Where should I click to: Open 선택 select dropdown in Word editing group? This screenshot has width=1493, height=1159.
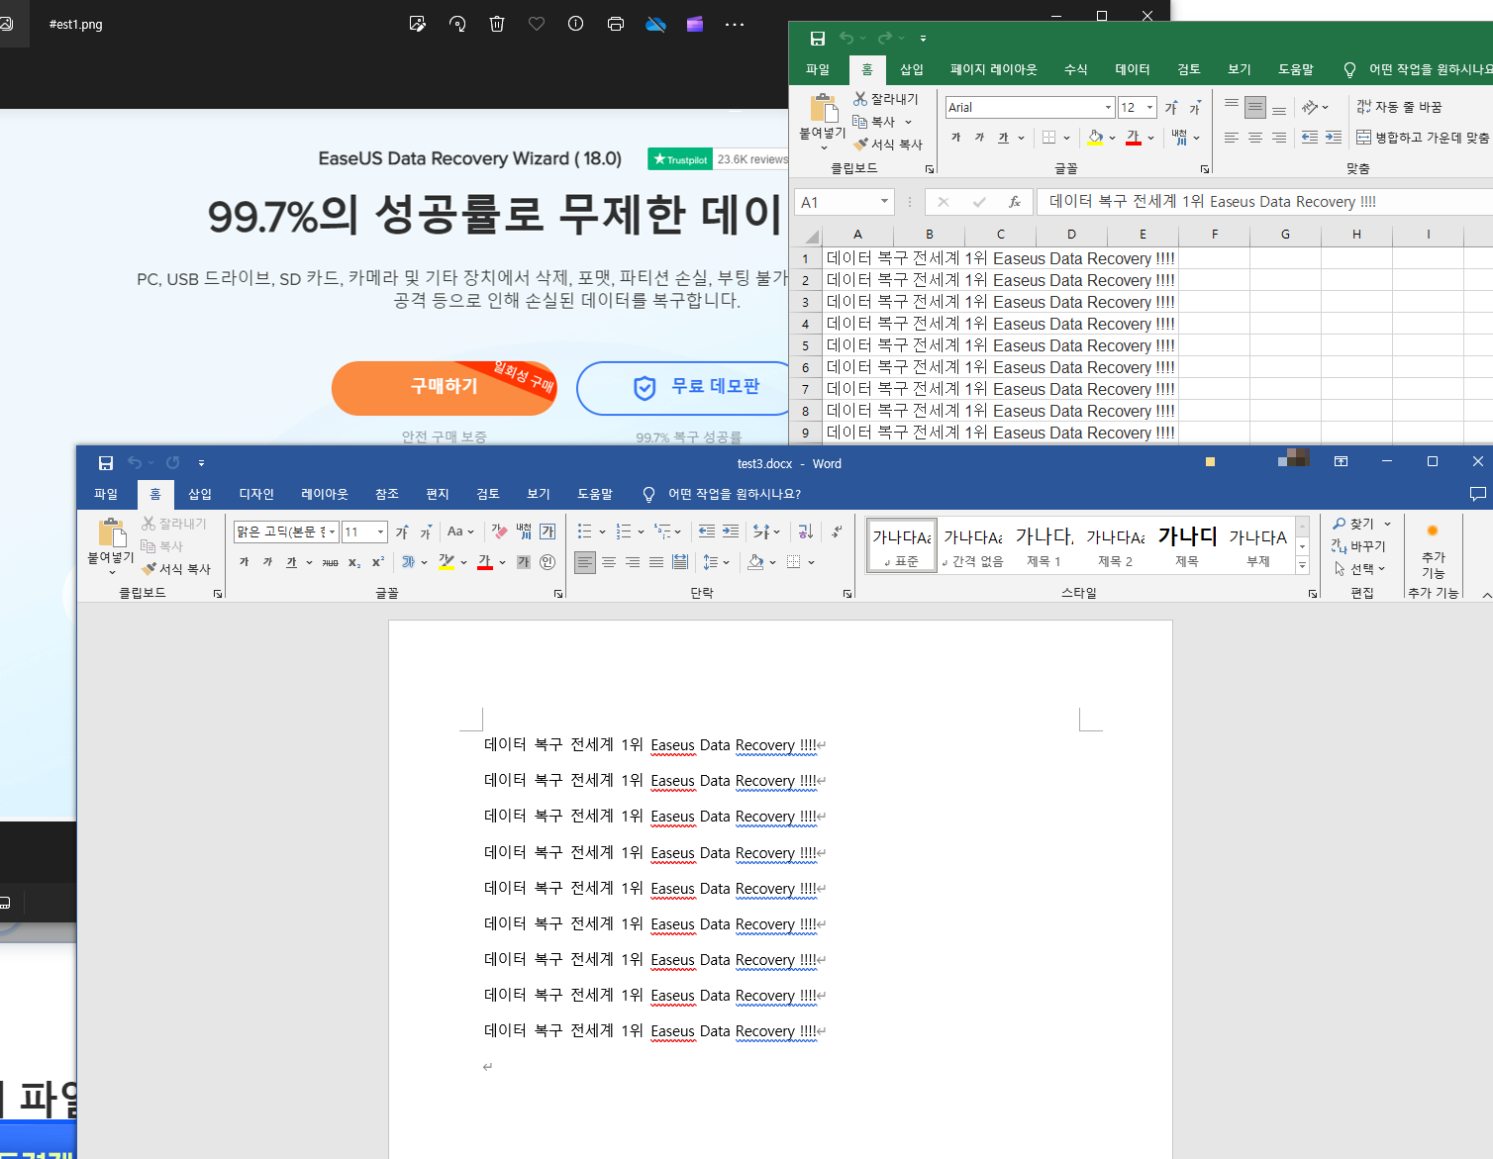click(x=1359, y=569)
